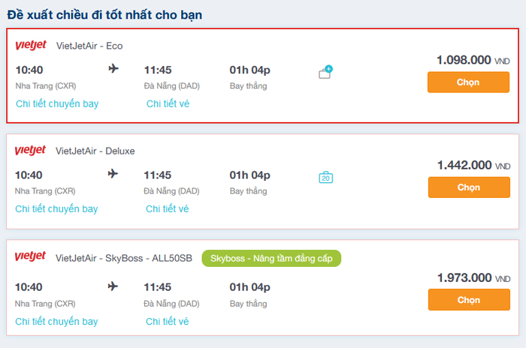Select the VietJetAir - Deluxe flight title
The height and width of the screenshot is (348, 526).
(95, 151)
